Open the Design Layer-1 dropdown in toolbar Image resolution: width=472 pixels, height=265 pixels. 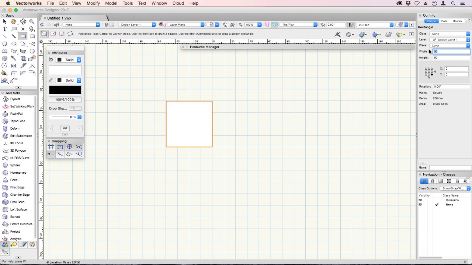pyautogui.click(x=137, y=25)
